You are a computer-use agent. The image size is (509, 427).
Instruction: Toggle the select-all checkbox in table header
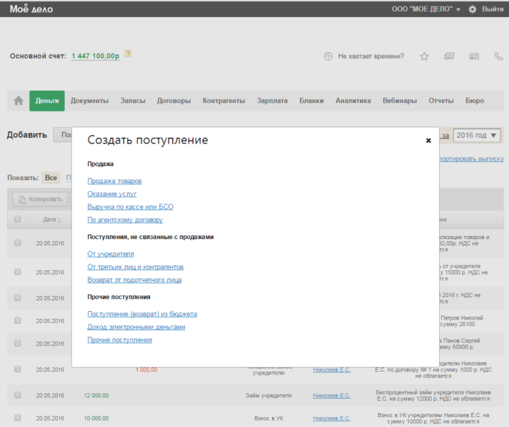coord(18,219)
